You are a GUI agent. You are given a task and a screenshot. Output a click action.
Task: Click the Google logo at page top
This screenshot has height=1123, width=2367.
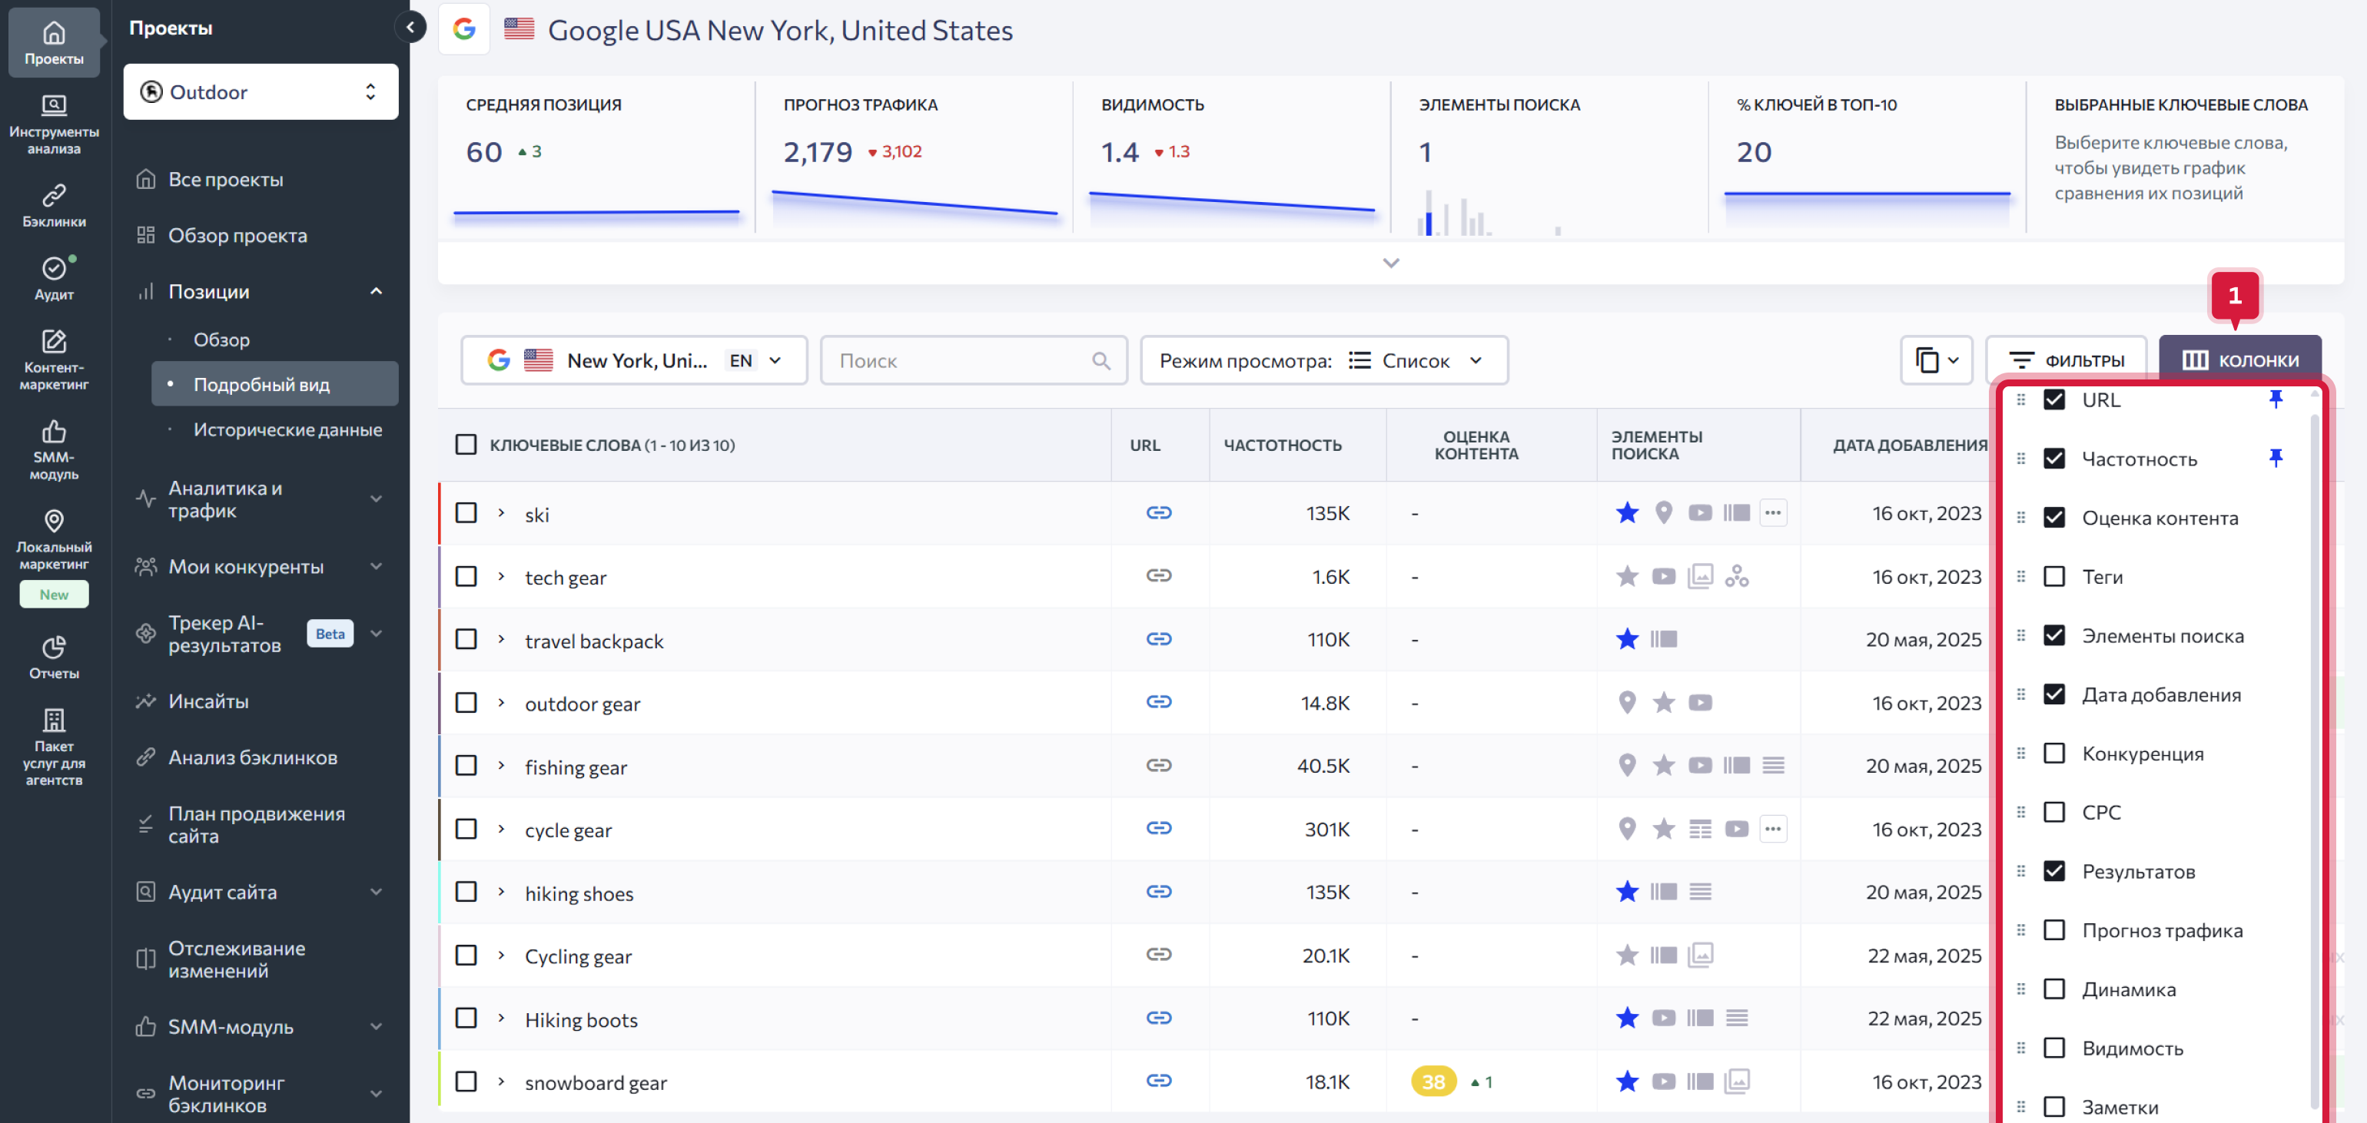point(464,29)
